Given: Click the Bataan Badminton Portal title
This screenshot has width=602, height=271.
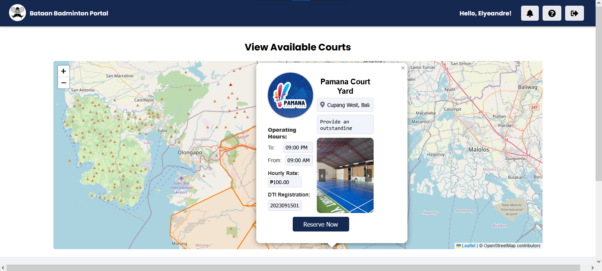Looking at the screenshot, I should coord(69,13).
